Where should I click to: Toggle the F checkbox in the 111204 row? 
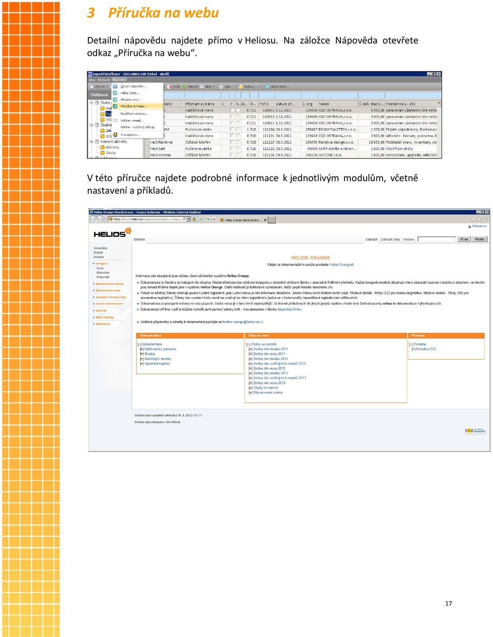point(232,129)
